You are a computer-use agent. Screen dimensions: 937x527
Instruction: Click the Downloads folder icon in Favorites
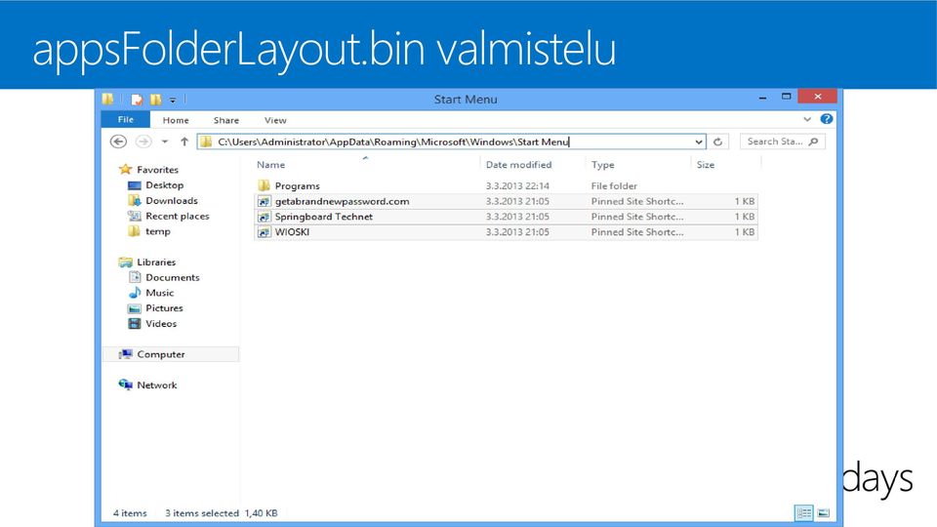coord(135,201)
